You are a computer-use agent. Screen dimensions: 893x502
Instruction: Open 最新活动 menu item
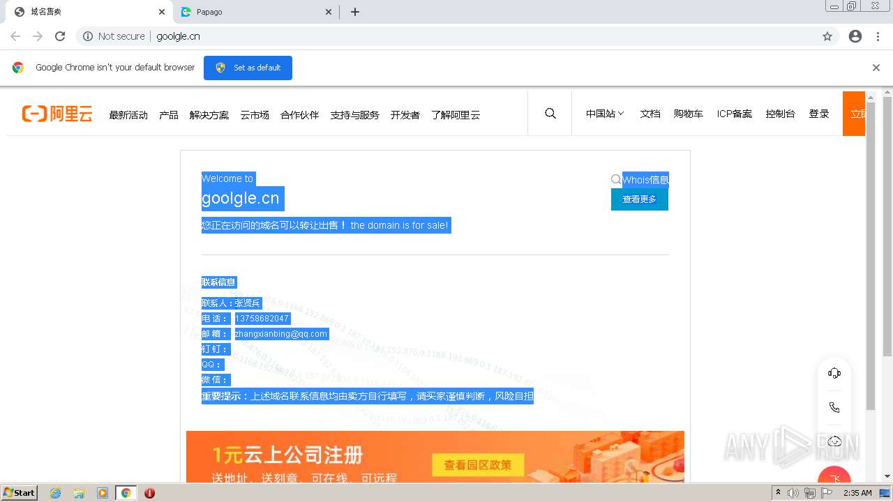128,115
